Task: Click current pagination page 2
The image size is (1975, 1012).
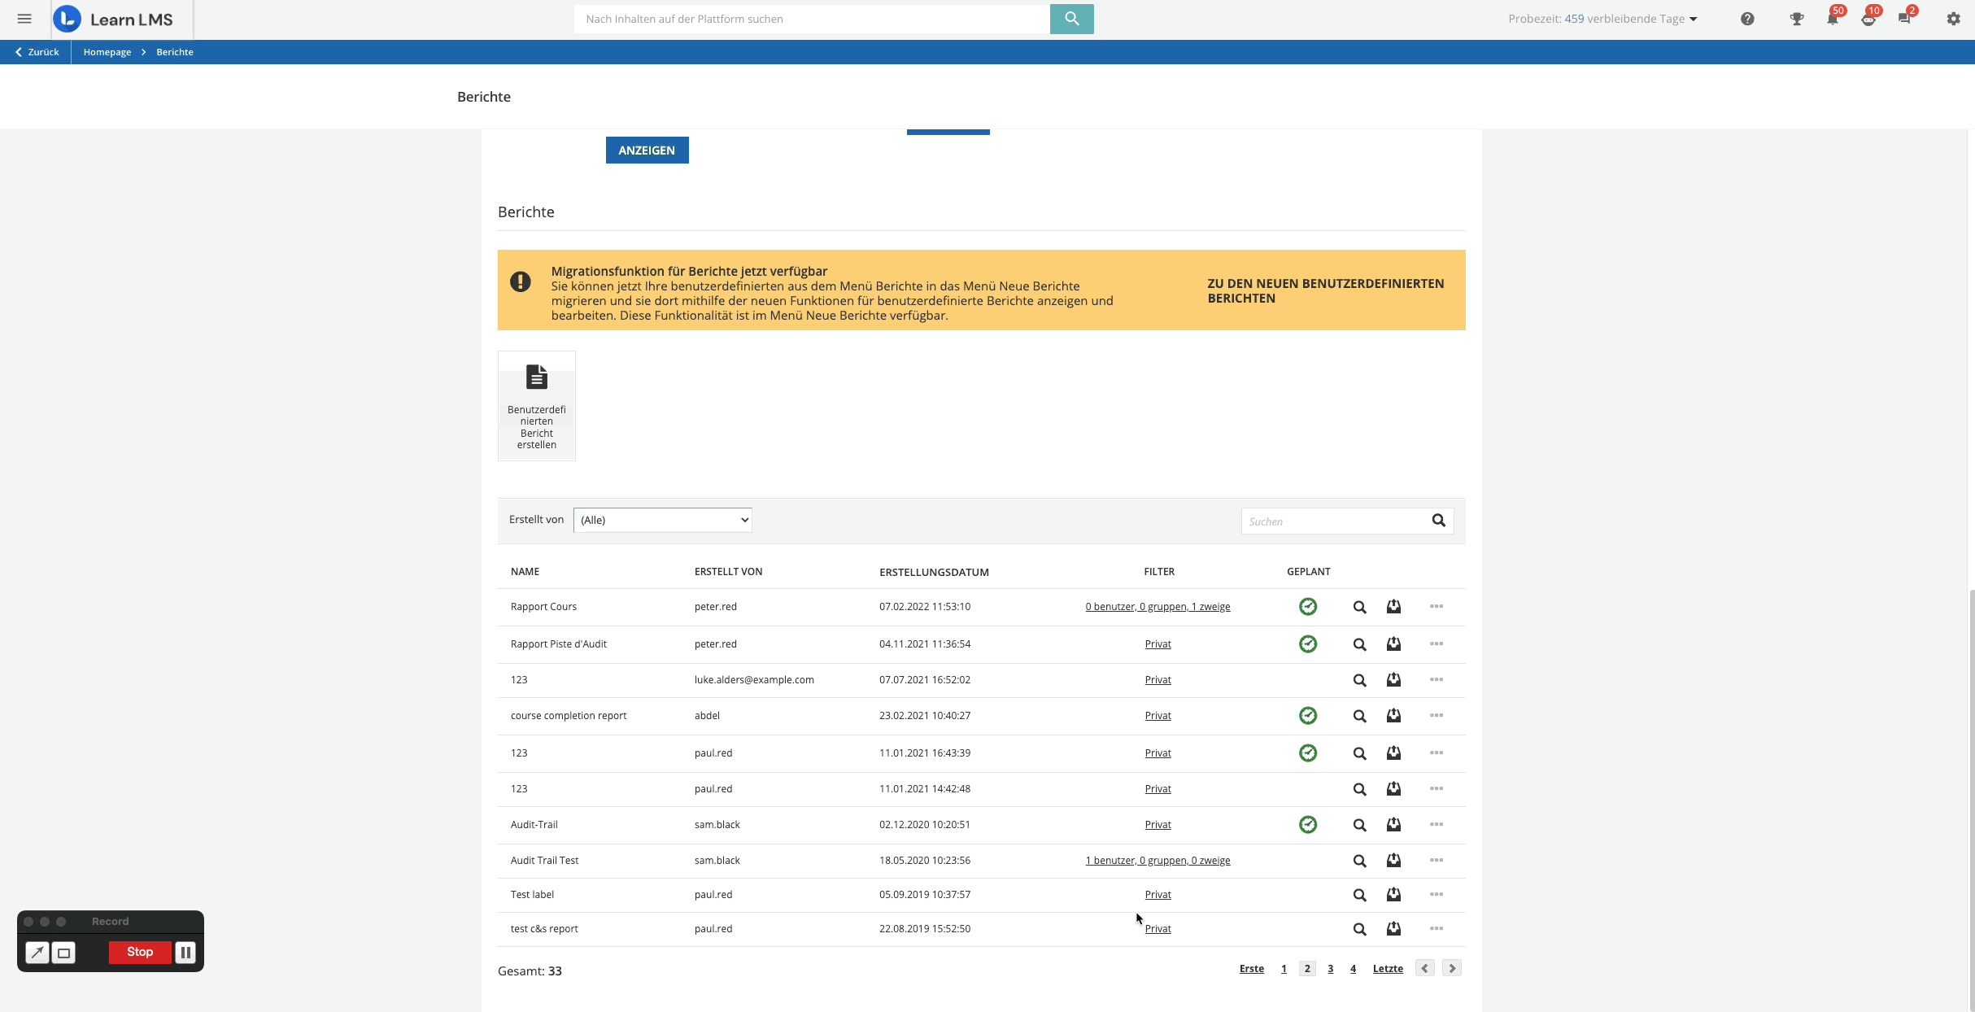Action: [x=1306, y=968]
